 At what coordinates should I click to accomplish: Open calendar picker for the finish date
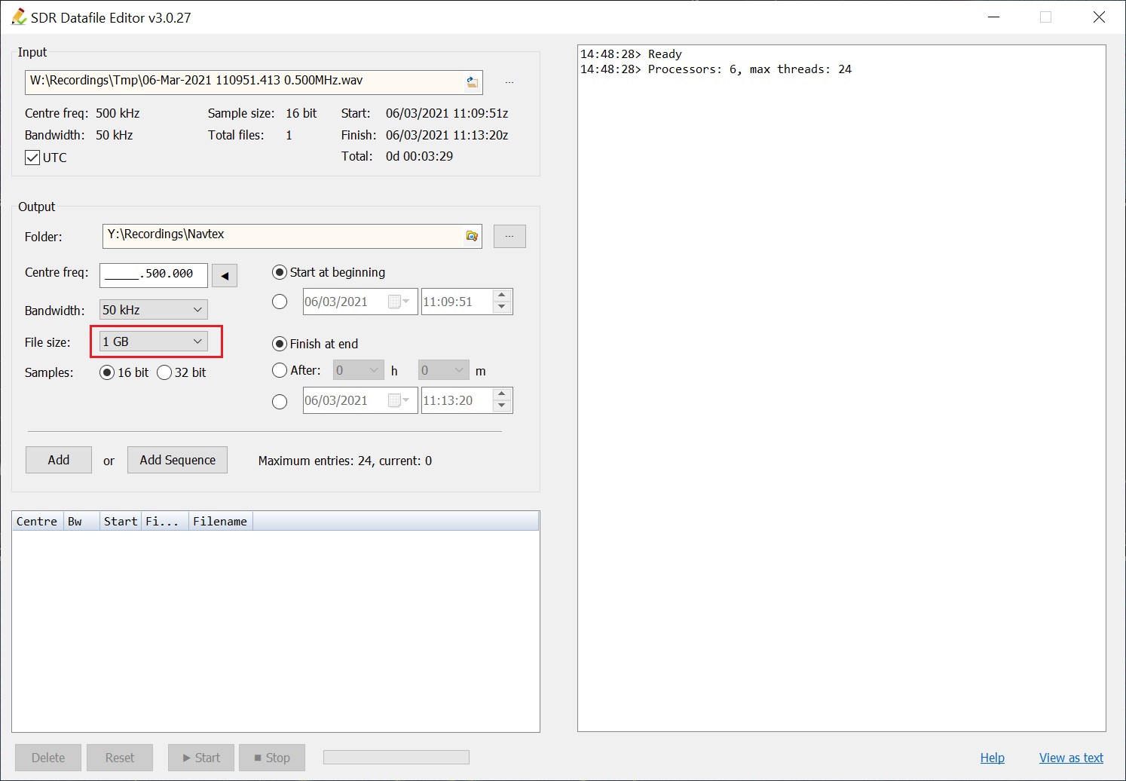pos(397,400)
